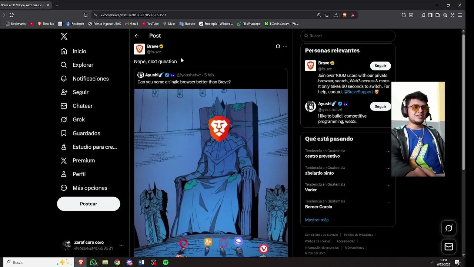Viewport: 474px width, 267px height.
Task: Toggle the browser sidebar panel
Action: tap(430, 15)
